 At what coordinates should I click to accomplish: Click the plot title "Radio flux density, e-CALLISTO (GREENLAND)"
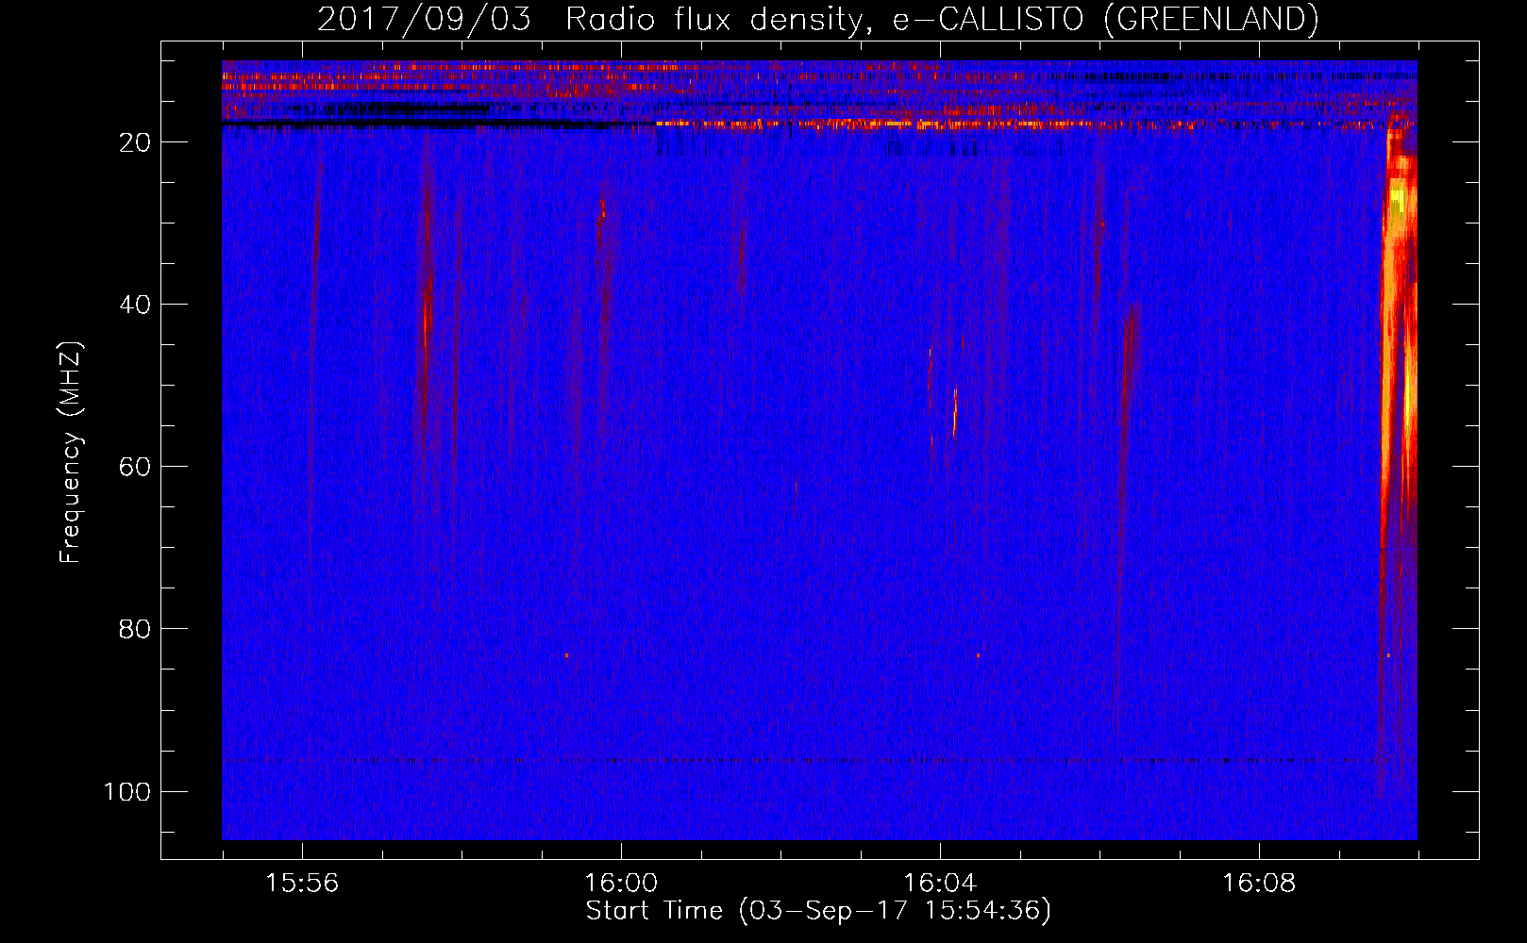[x=942, y=19]
